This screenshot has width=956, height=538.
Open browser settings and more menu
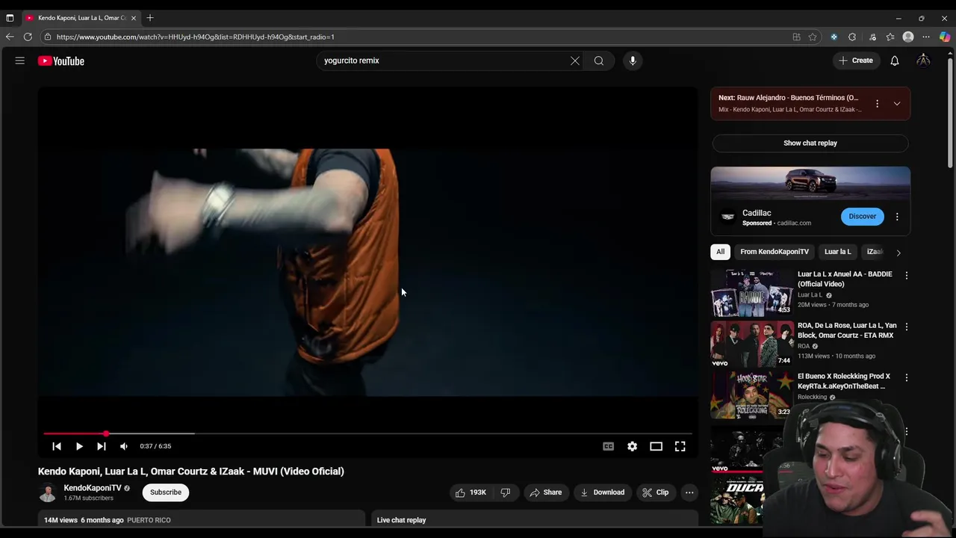pyautogui.click(x=926, y=37)
